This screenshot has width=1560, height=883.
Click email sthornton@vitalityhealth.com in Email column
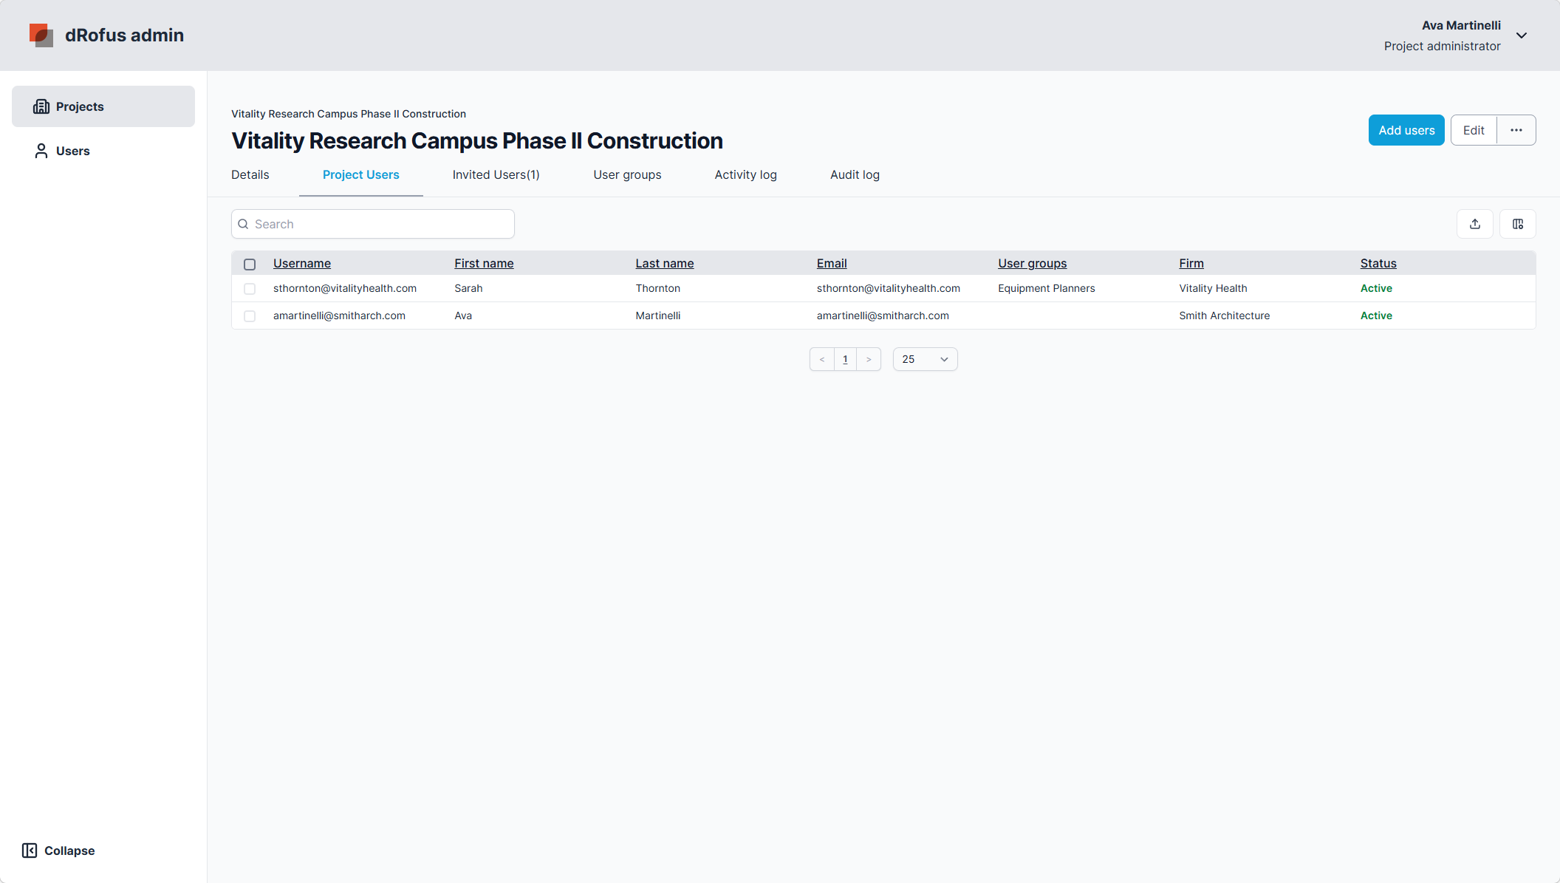889,288
